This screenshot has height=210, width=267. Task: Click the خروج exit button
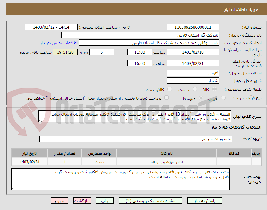59,201
